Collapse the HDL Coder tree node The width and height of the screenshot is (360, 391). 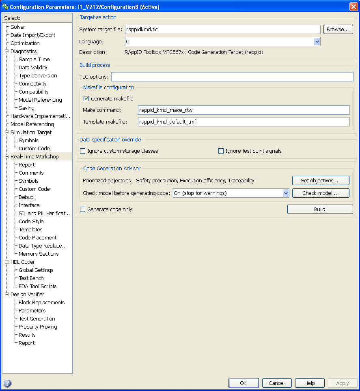coord(7,262)
